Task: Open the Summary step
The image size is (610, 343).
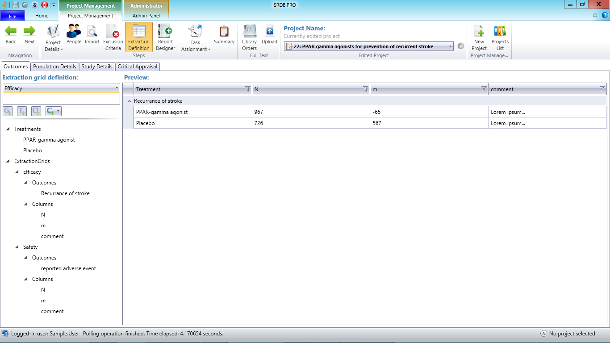Action: (x=224, y=35)
